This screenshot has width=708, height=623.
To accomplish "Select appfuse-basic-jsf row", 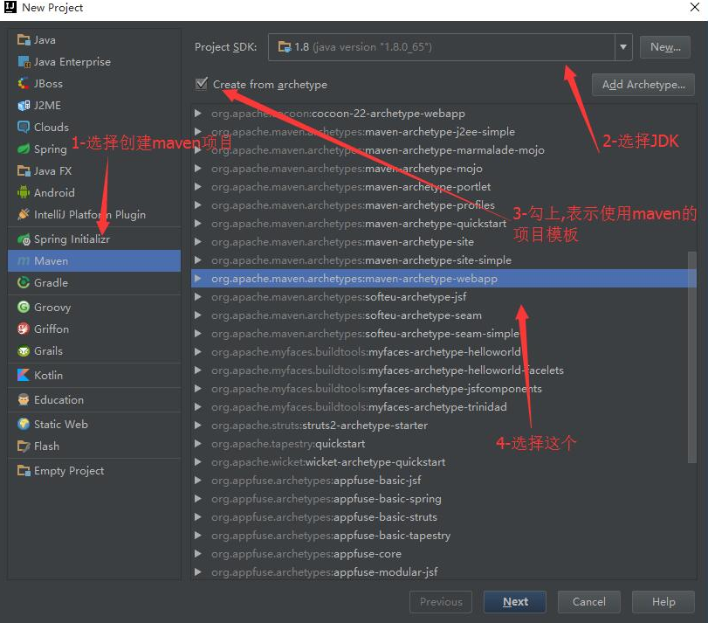I will tap(443, 481).
